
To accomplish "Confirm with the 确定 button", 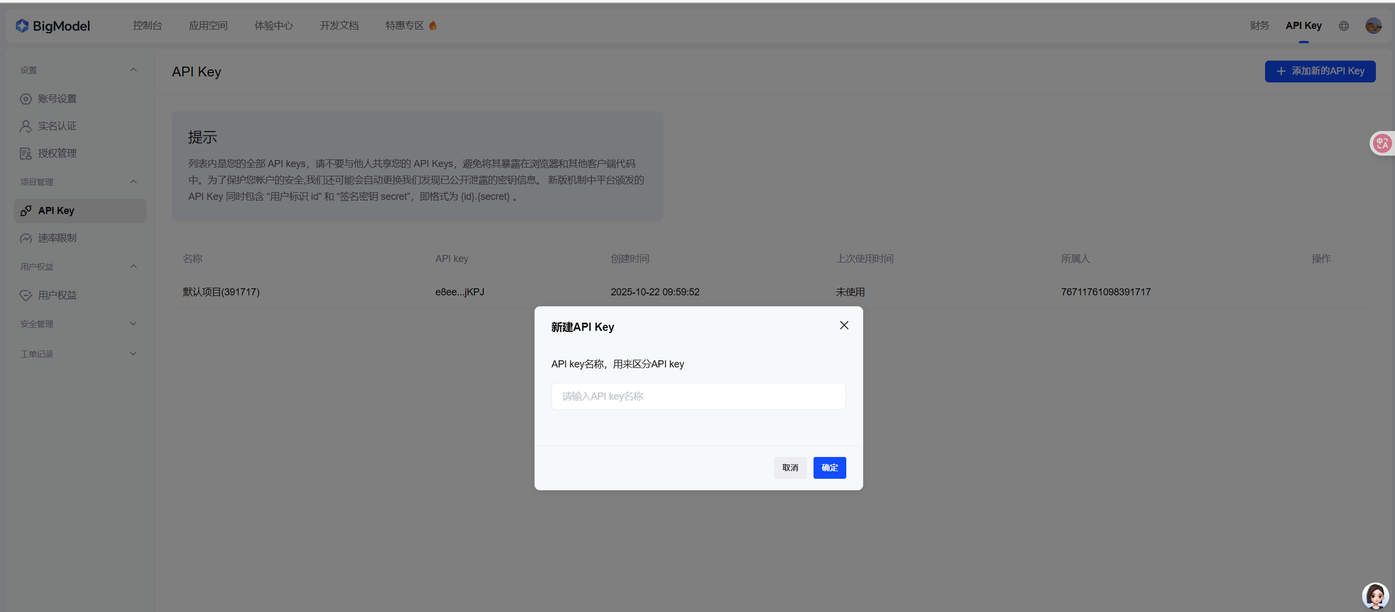I will 829,468.
